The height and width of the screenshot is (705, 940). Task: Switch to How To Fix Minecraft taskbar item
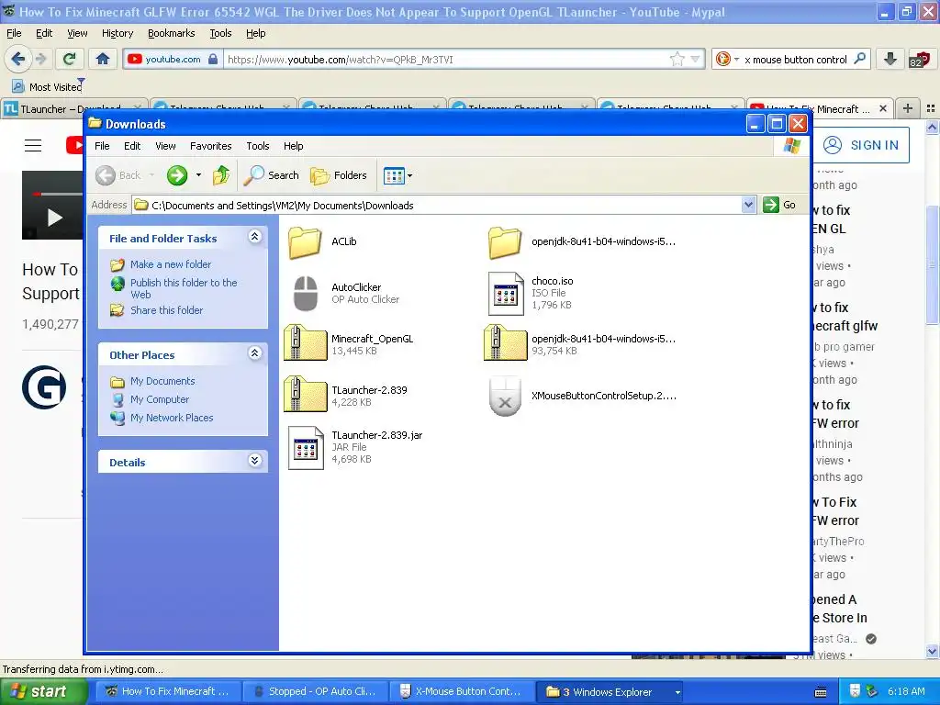(x=169, y=691)
